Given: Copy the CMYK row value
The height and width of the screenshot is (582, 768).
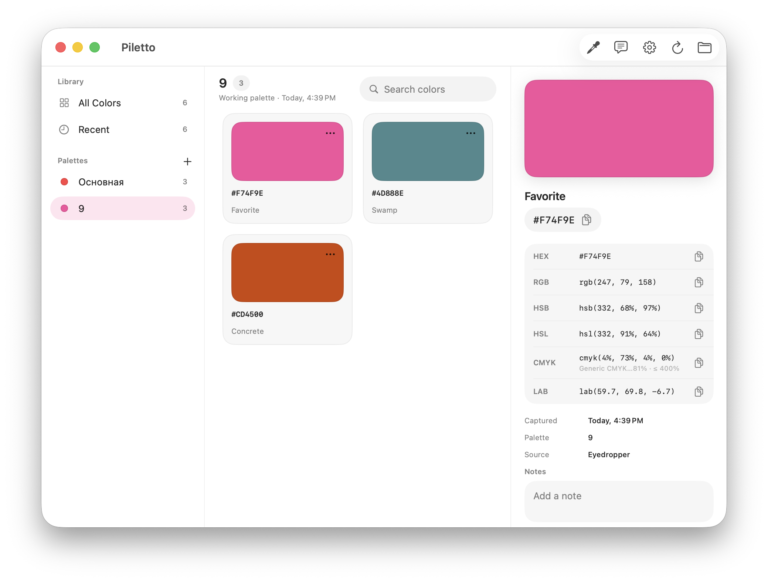Looking at the screenshot, I should click(x=699, y=363).
